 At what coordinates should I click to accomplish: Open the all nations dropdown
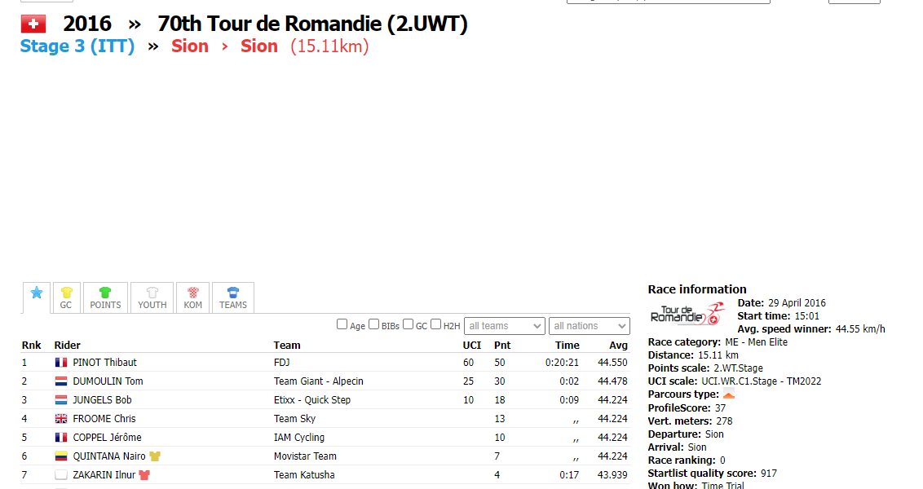589,326
